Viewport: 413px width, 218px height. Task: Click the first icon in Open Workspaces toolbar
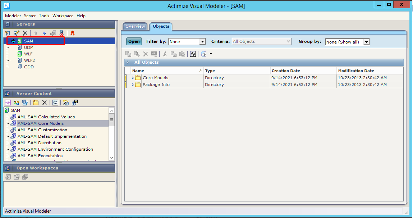point(8,177)
